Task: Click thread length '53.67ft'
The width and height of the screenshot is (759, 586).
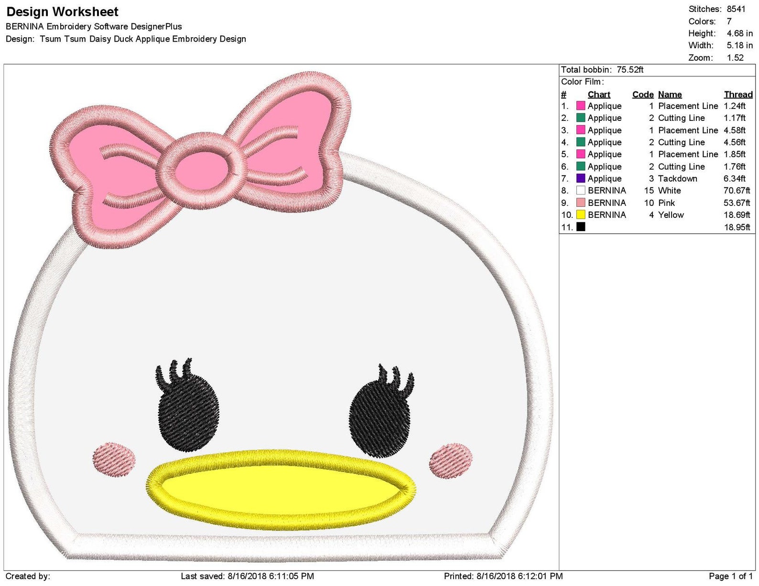Action: pos(737,202)
